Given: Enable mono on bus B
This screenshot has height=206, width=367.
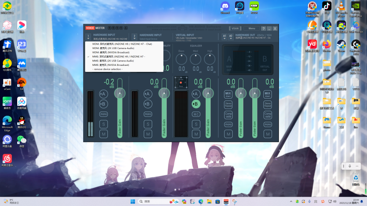Looking at the screenshot, I should click(267, 124).
